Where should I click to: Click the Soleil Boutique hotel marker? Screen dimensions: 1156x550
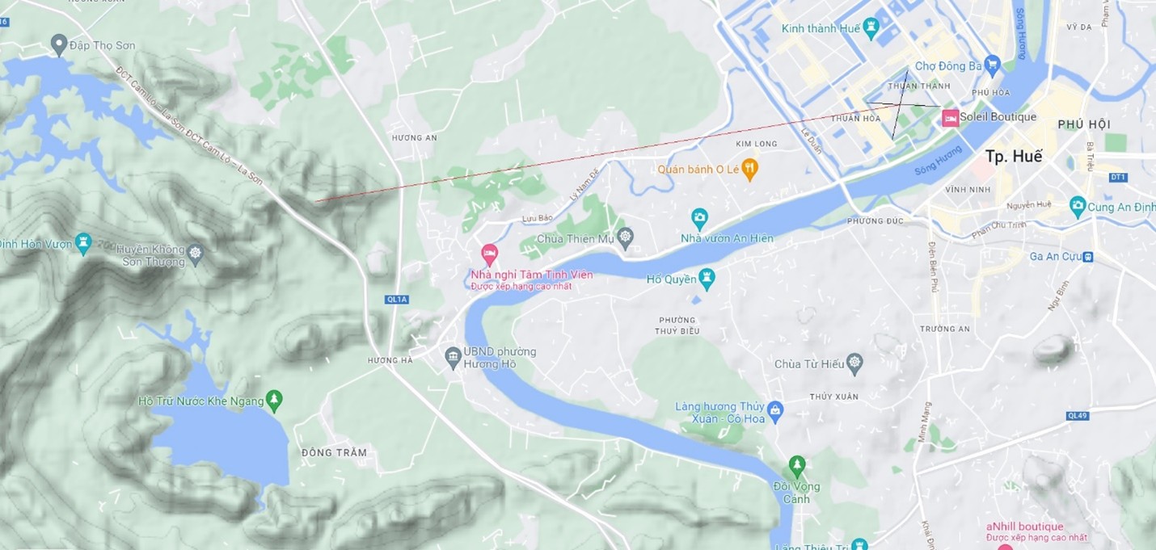pyautogui.click(x=950, y=118)
